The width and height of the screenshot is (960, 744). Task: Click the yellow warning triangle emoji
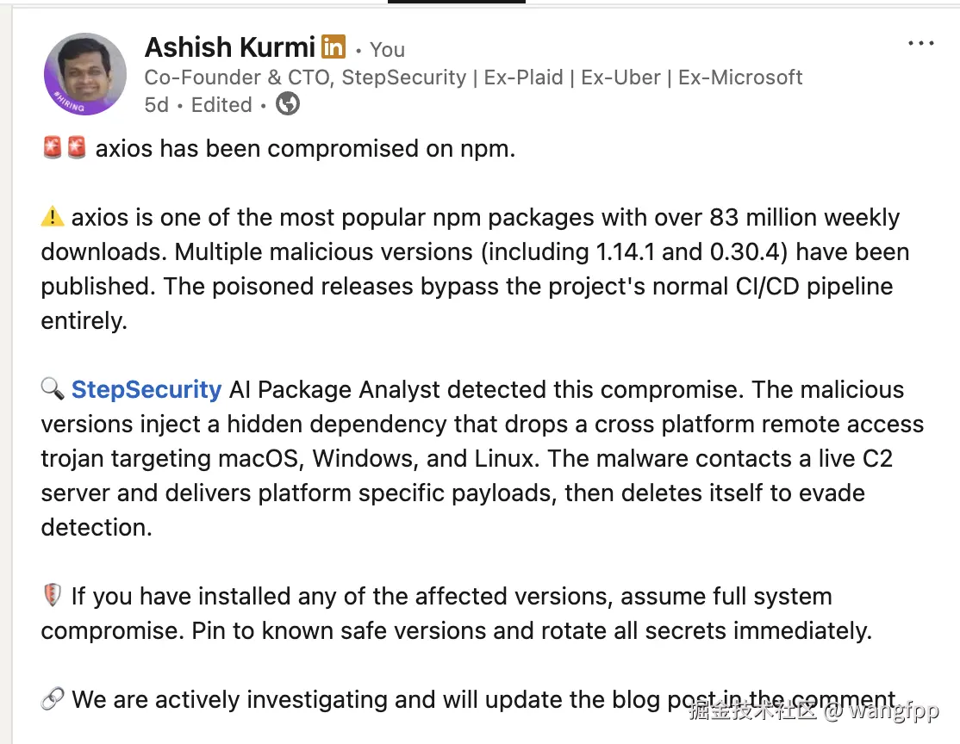pyautogui.click(x=53, y=218)
